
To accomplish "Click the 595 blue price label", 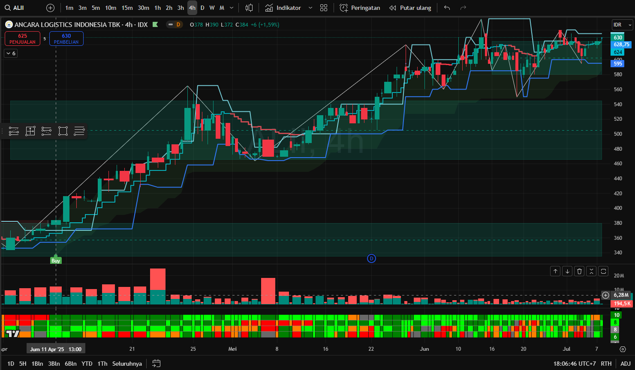I will 618,64.
